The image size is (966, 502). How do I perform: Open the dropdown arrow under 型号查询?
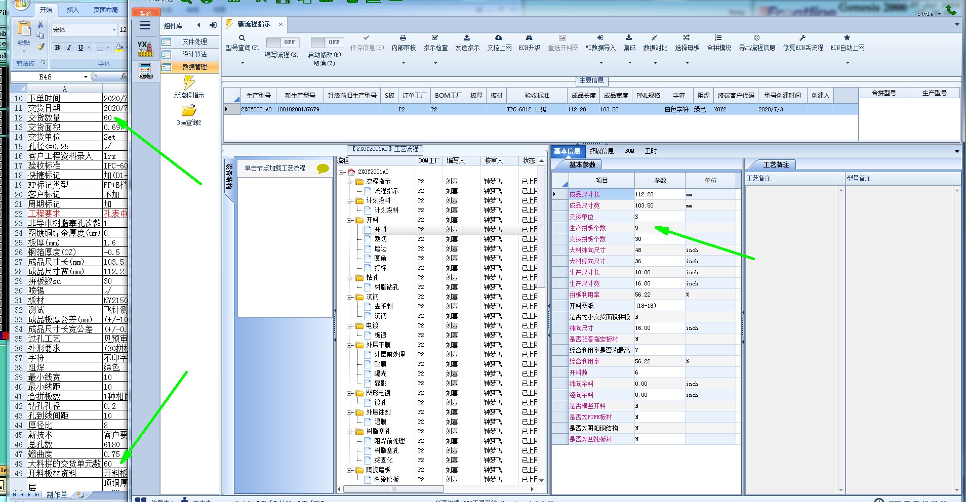click(x=243, y=63)
